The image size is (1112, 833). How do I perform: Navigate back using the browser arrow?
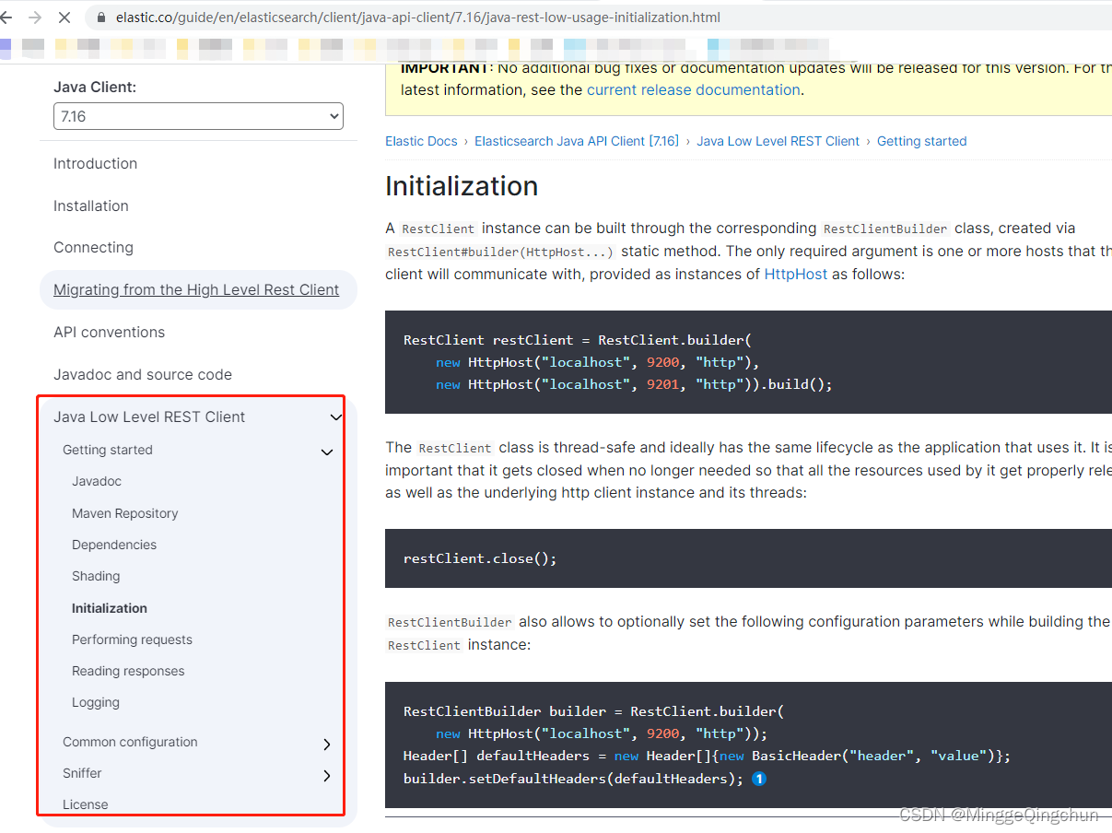14,17
